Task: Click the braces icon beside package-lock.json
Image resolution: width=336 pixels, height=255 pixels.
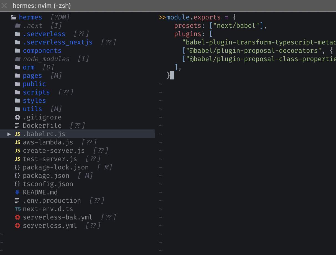Action: (x=17, y=167)
